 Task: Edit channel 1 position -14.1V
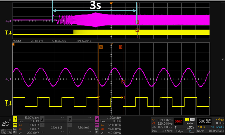pos(29,121)
